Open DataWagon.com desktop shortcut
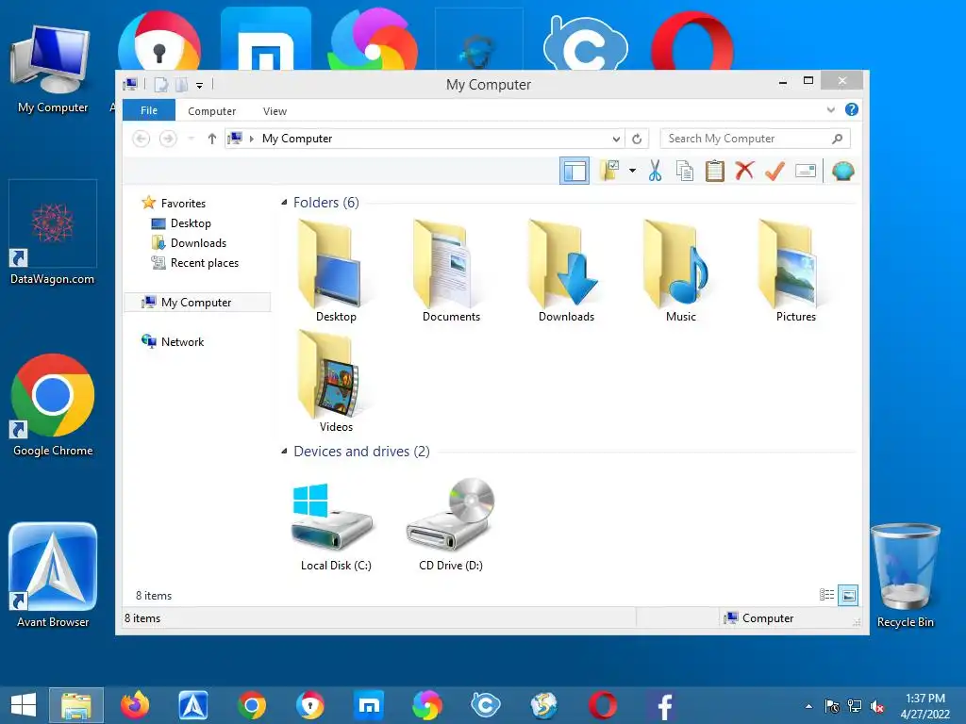Viewport: 966px width, 724px height. (53, 234)
